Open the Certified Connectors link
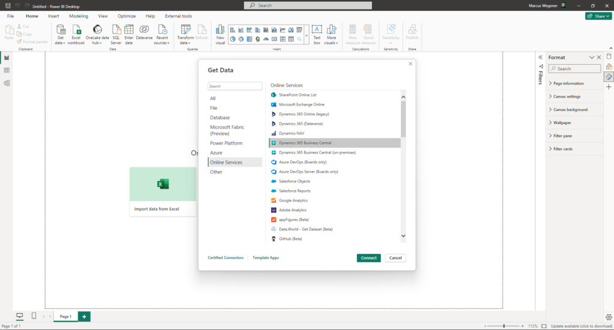 click(225, 257)
